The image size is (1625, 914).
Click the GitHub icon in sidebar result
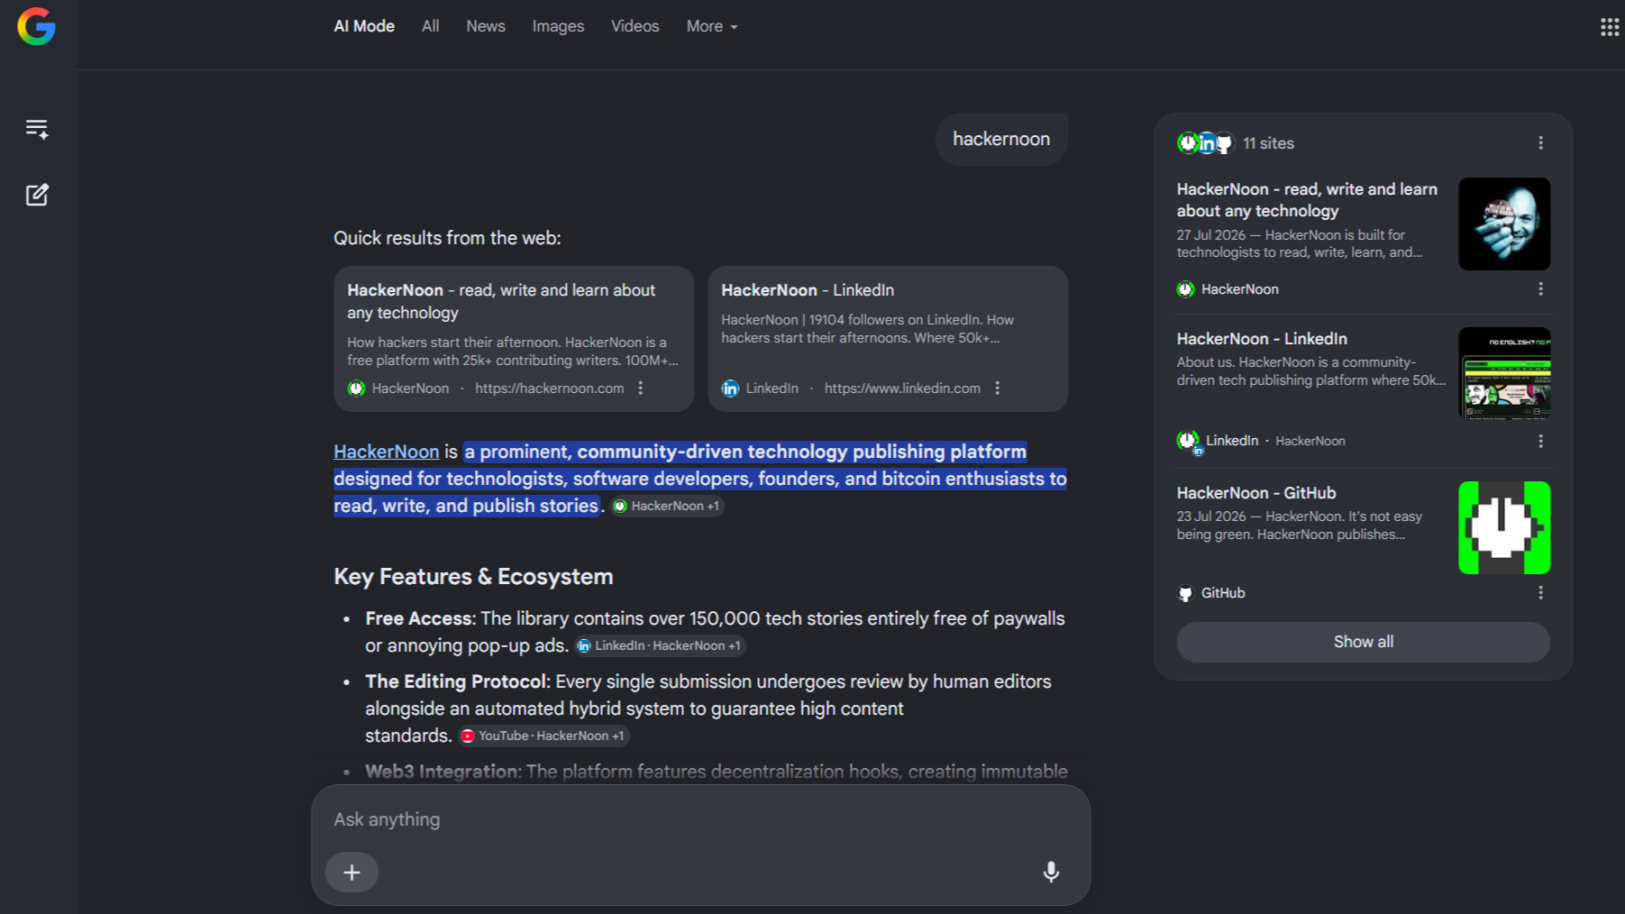coord(1185,593)
